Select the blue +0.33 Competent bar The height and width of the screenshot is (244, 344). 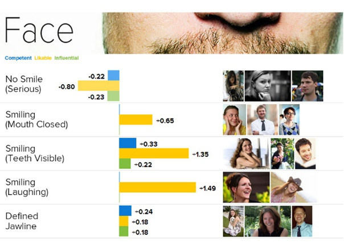pos(128,143)
